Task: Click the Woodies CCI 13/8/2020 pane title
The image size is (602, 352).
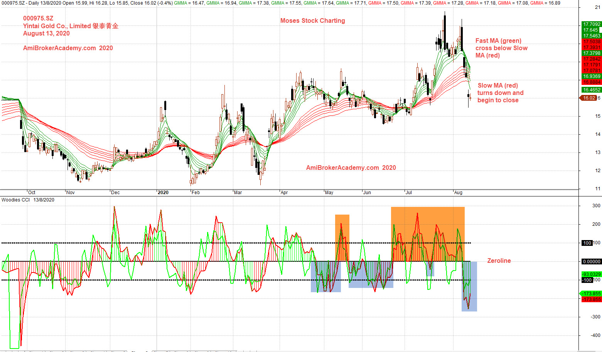Action: [28, 200]
